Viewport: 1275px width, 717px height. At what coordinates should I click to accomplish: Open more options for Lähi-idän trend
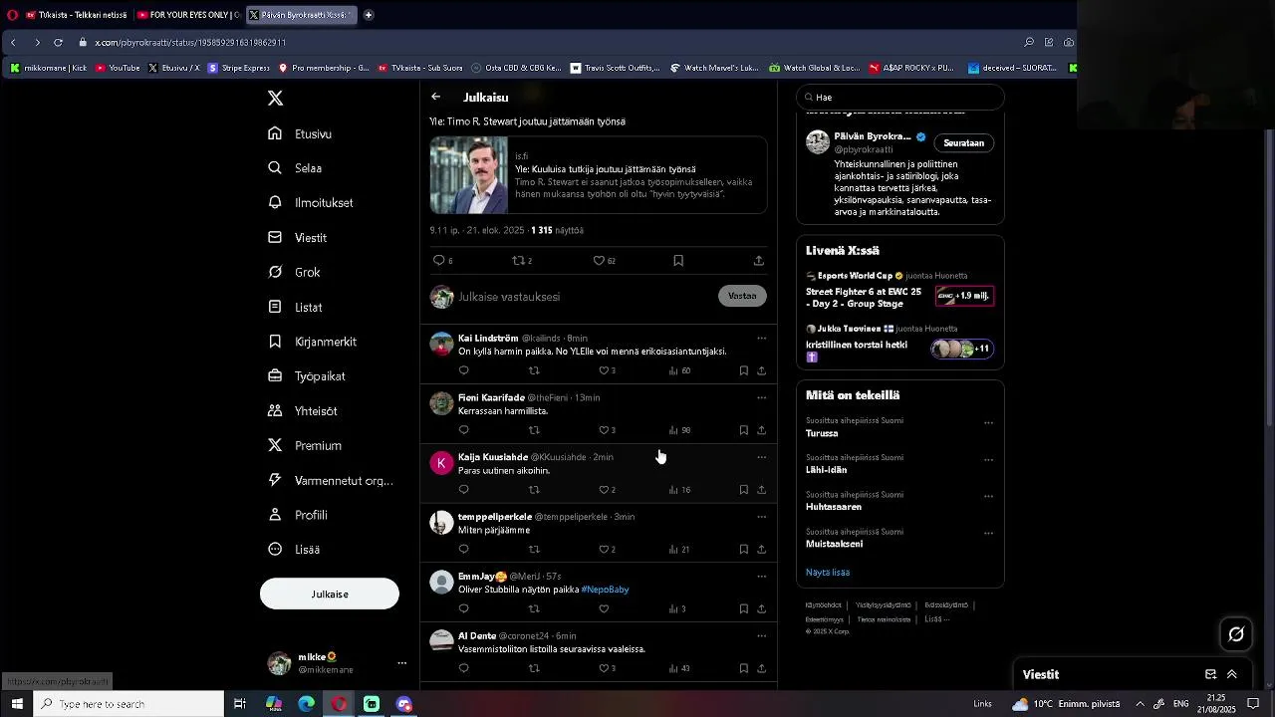989,460
